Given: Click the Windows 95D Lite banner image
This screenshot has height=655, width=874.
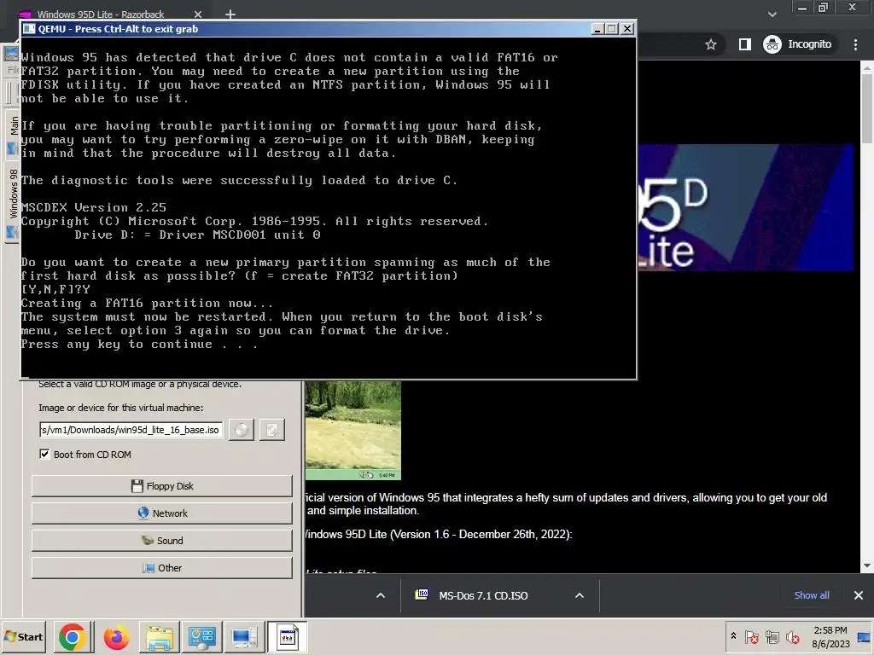Looking at the screenshot, I should click(745, 208).
